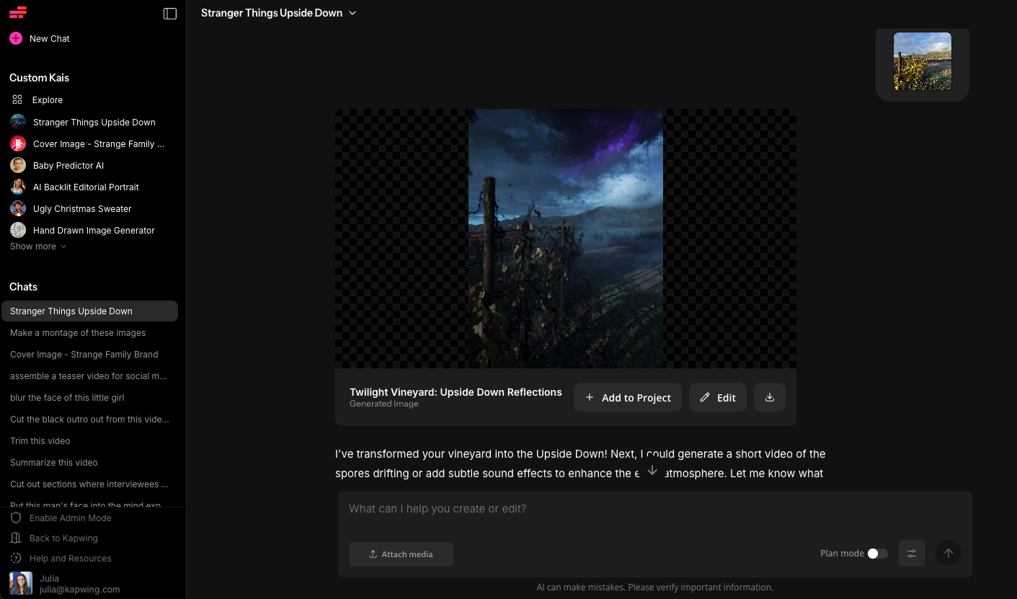Download the generated image
Viewport: 1017px width, 599px height.
tap(769, 397)
